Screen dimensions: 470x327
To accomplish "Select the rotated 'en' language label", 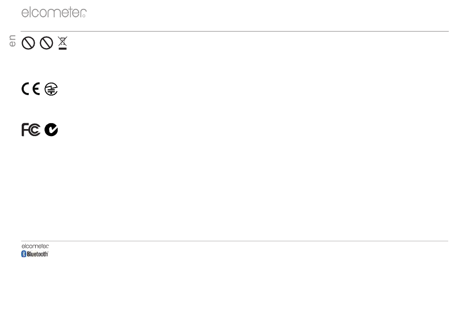I will coord(12,41).
